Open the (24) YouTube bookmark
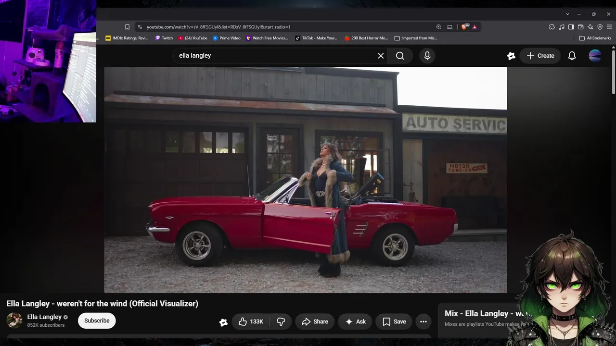Screen dimensions: 616x346 192,38
